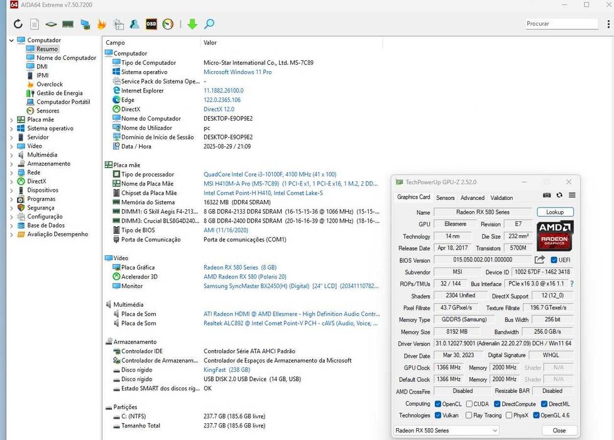The image size is (614, 440).
Task: Click the Lookup button in GPU-Z
Action: (x=555, y=212)
